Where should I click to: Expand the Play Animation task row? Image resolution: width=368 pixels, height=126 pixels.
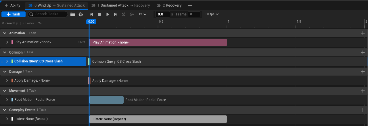point(7,42)
